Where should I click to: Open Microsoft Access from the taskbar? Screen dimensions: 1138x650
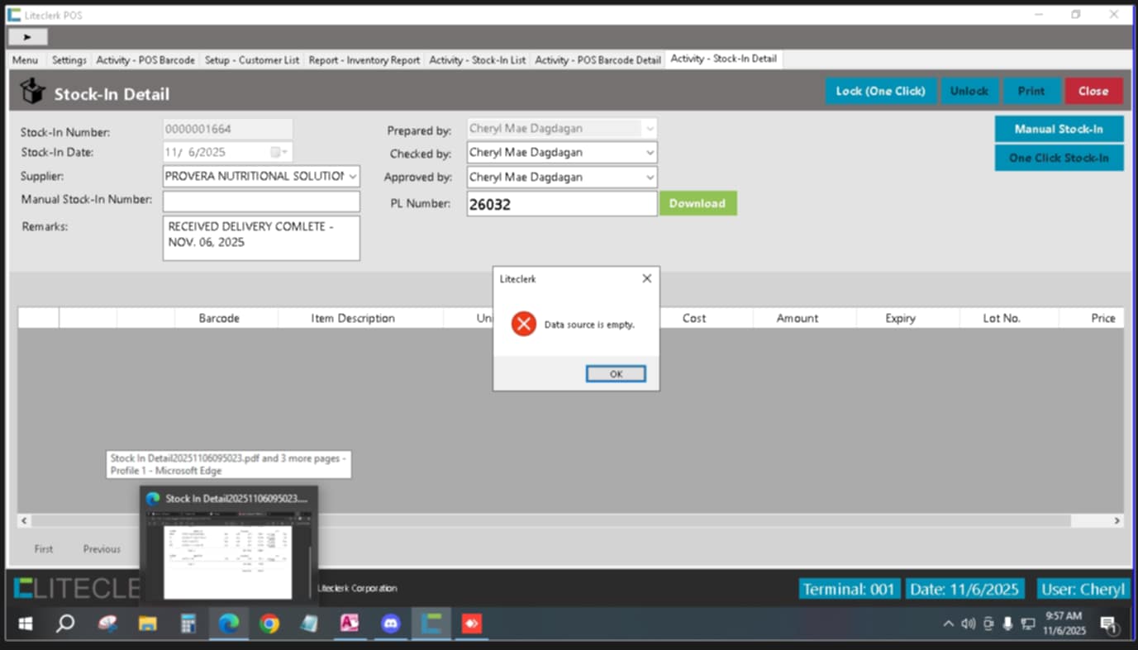[349, 624]
